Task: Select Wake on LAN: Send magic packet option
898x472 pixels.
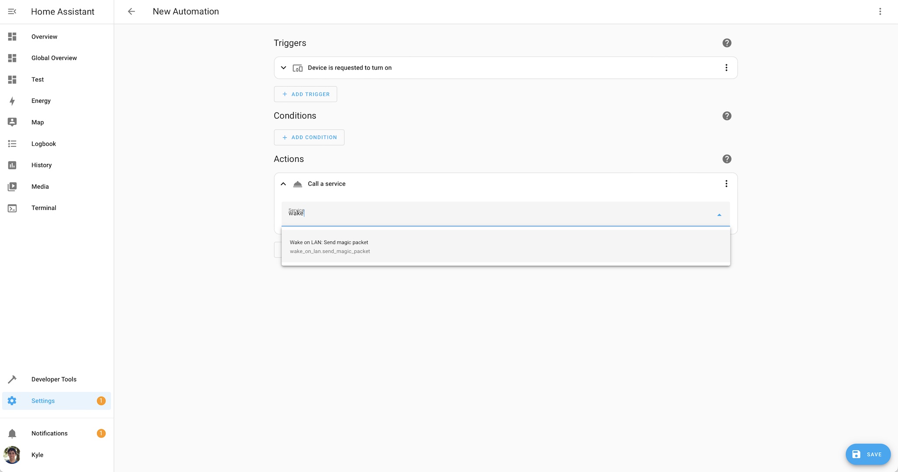Action: coord(506,247)
